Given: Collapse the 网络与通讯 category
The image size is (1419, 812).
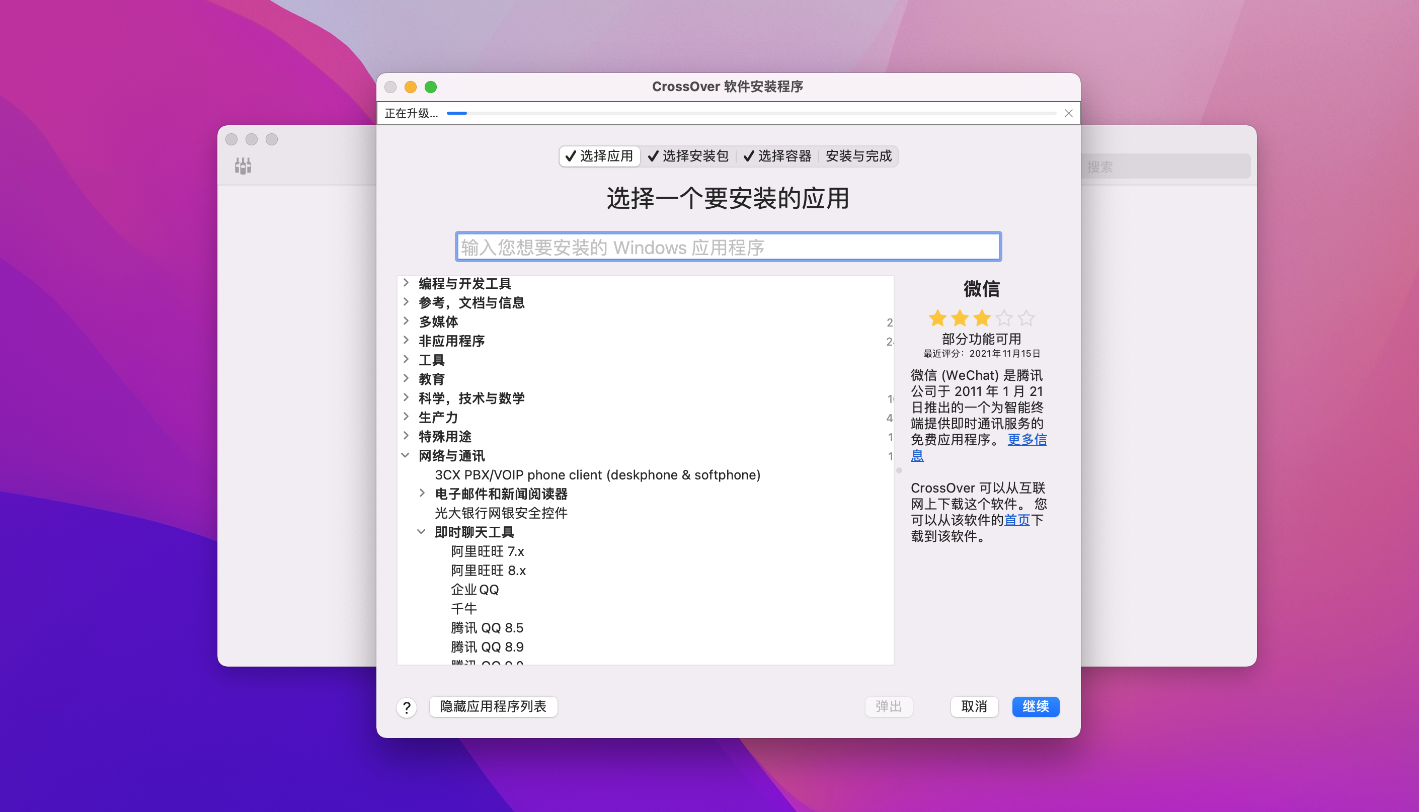Looking at the screenshot, I should pos(406,455).
